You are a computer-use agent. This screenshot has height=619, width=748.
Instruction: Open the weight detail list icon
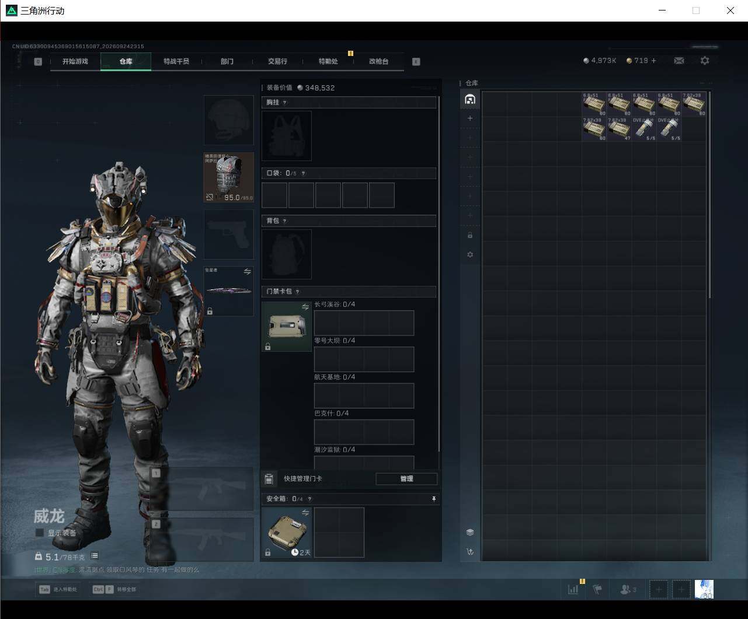[95, 556]
